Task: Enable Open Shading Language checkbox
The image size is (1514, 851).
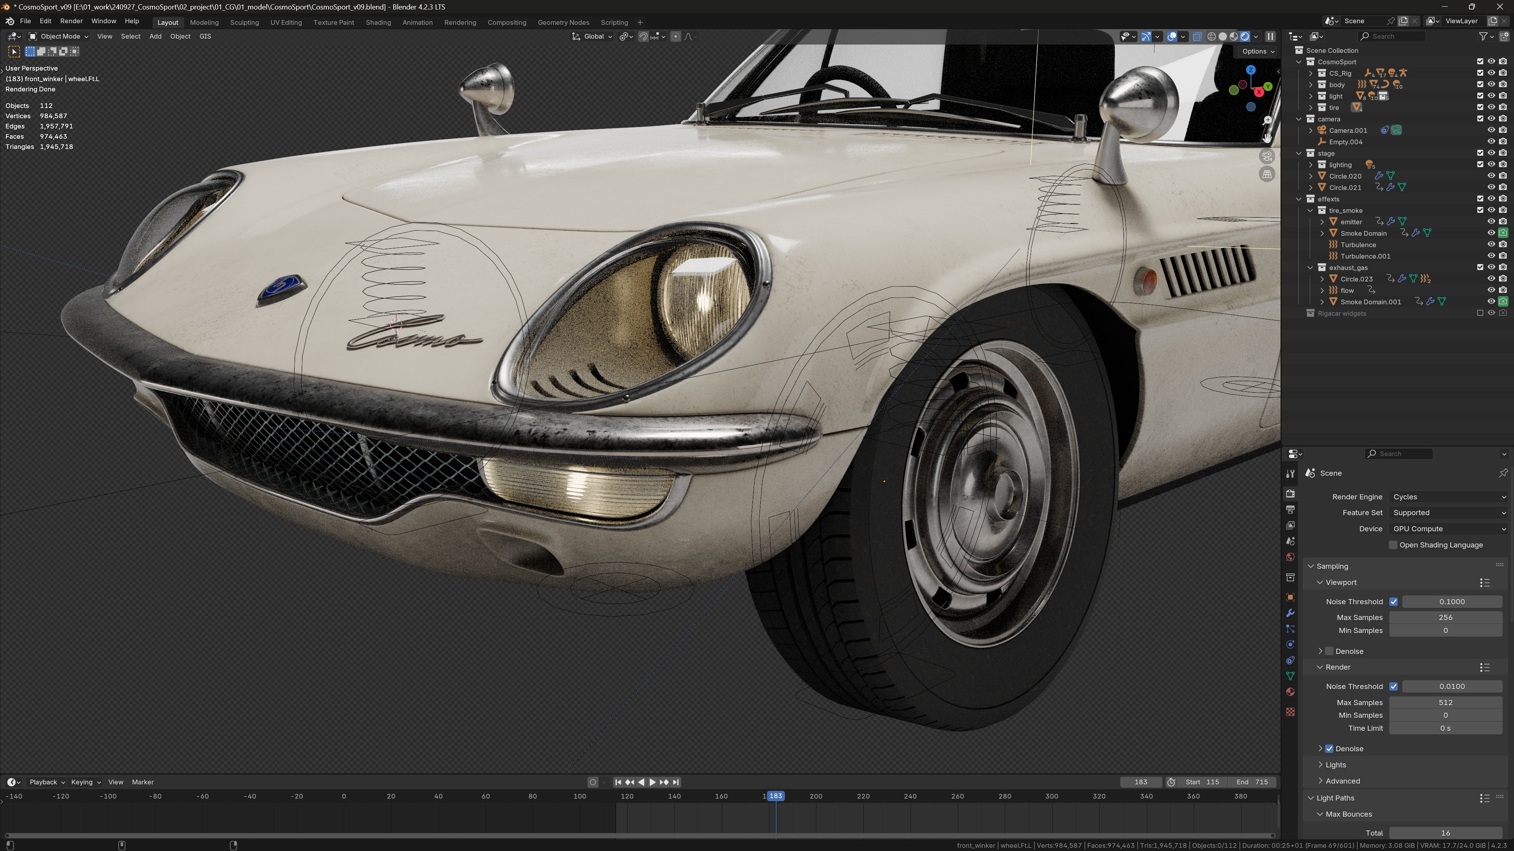Action: 1393,545
